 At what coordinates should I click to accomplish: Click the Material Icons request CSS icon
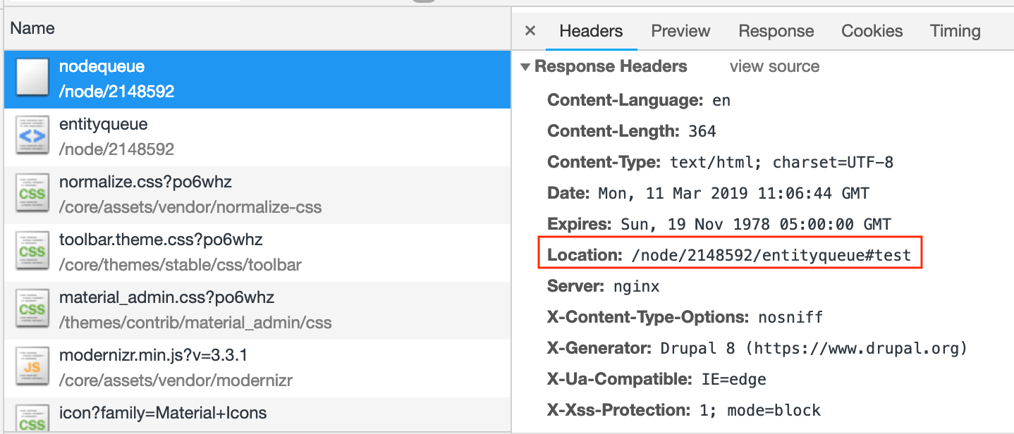[x=32, y=418]
